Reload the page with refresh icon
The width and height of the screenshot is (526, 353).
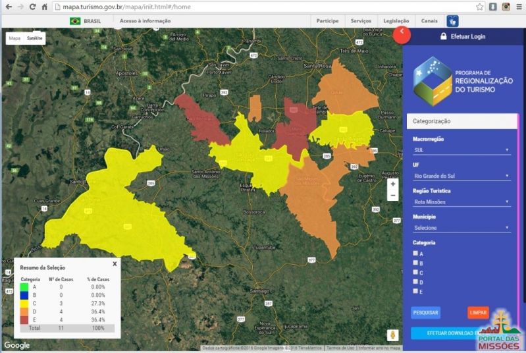(32, 7)
